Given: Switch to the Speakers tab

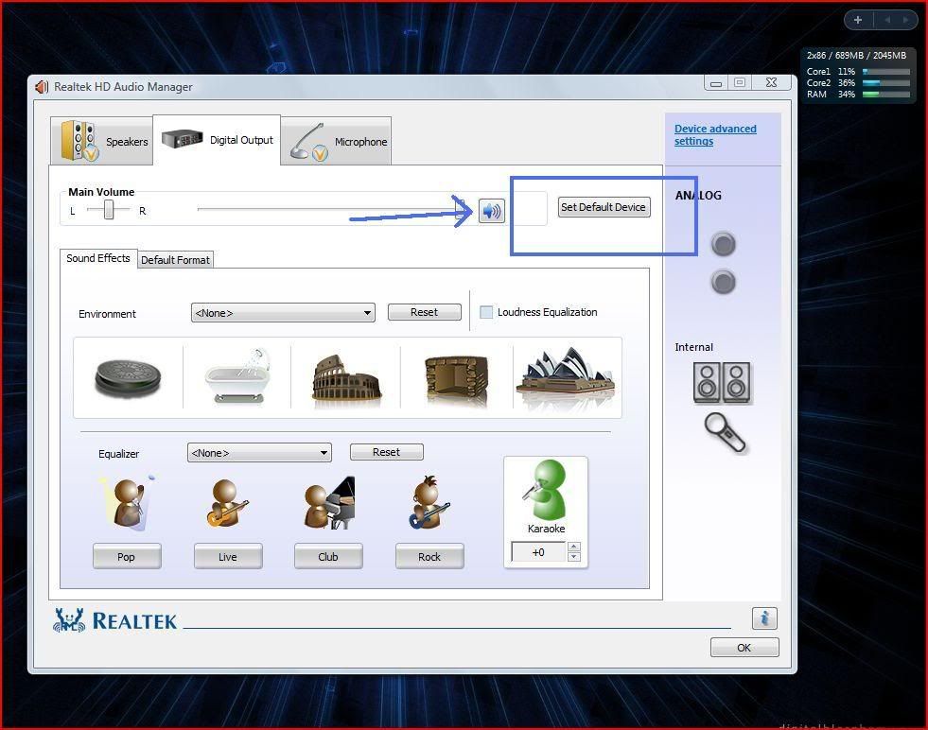Looking at the screenshot, I should click(102, 141).
